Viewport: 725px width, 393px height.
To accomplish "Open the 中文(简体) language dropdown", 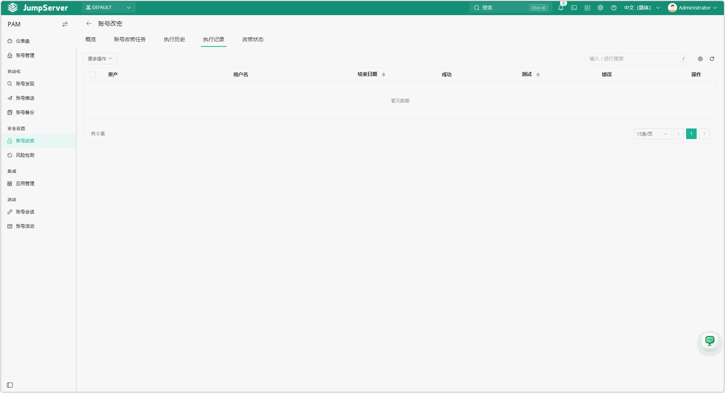I will (x=642, y=8).
